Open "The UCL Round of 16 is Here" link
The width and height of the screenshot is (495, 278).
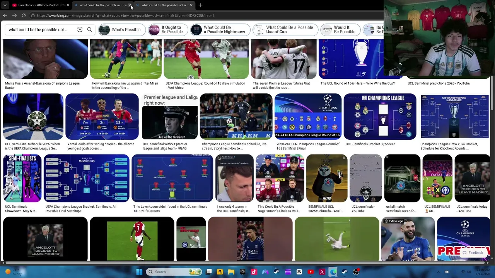coord(357,83)
